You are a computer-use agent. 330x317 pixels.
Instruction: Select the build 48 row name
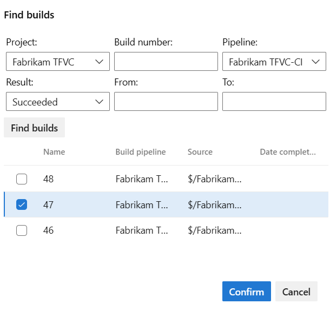49,179
